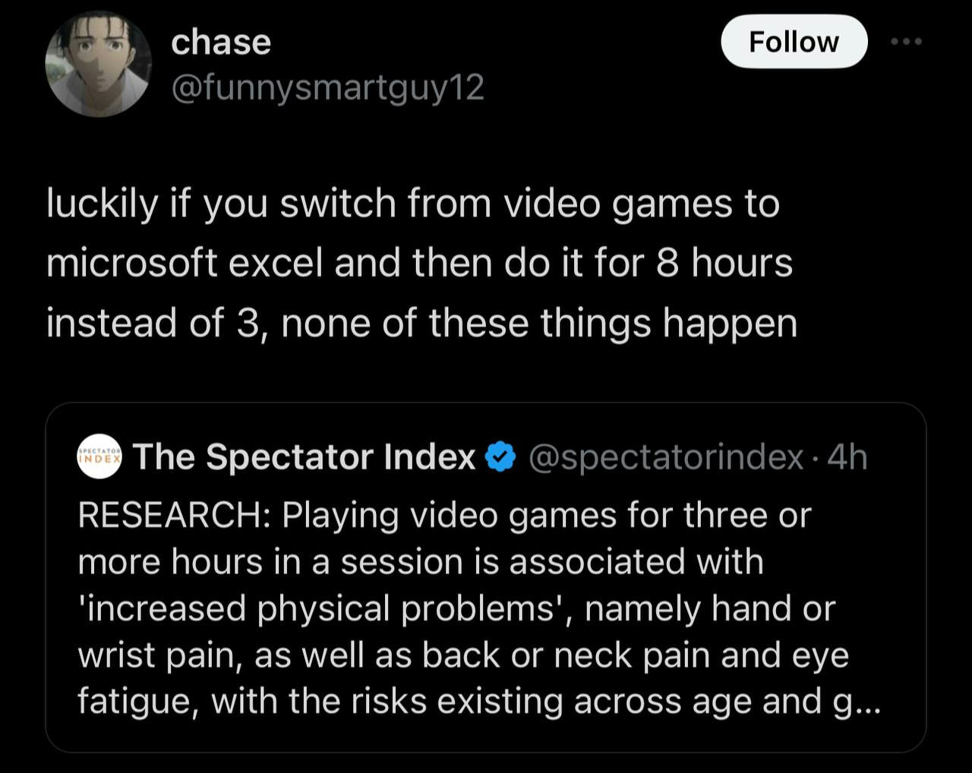Image resolution: width=972 pixels, height=773 pixels.
Task: Click 'increased physical problems' in quoted post
Action: pos(325,608)
